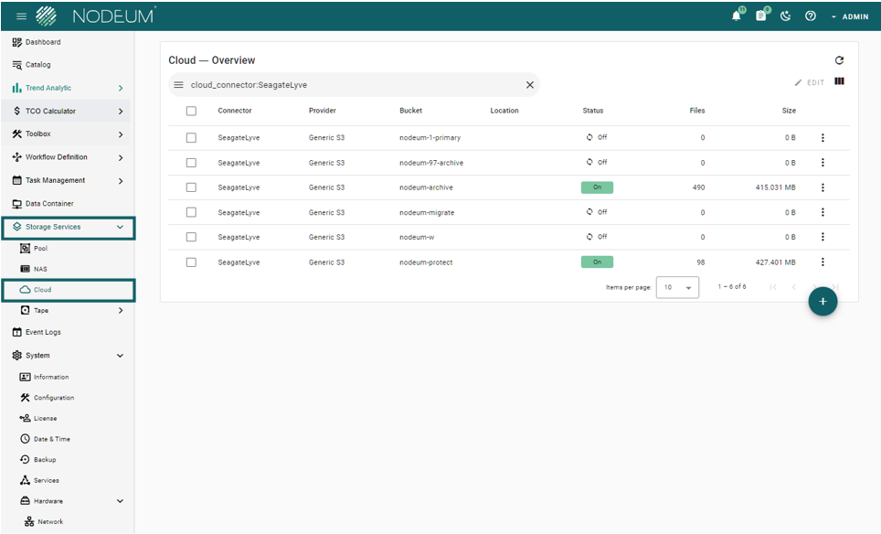Open the hamburger navigation menu

[x=21, y=16]
